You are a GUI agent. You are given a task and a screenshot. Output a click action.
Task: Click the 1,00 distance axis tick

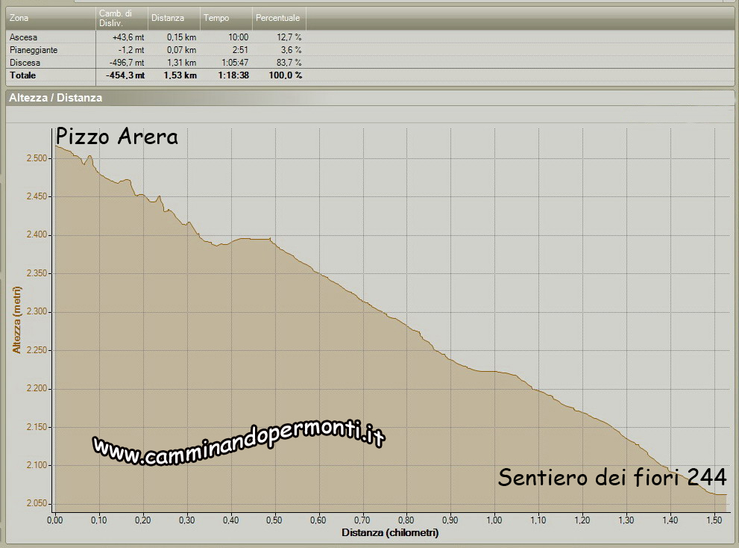point(494,520)
